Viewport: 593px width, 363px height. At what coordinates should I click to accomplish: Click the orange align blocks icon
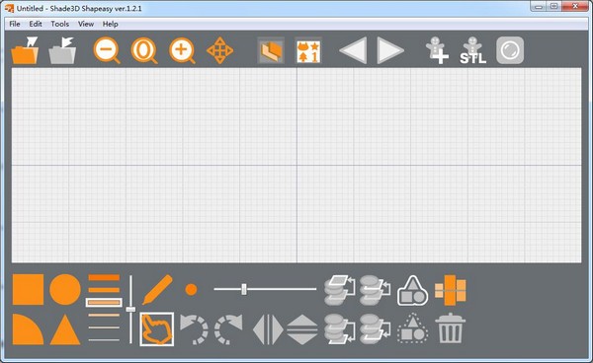tap(451, 290)
